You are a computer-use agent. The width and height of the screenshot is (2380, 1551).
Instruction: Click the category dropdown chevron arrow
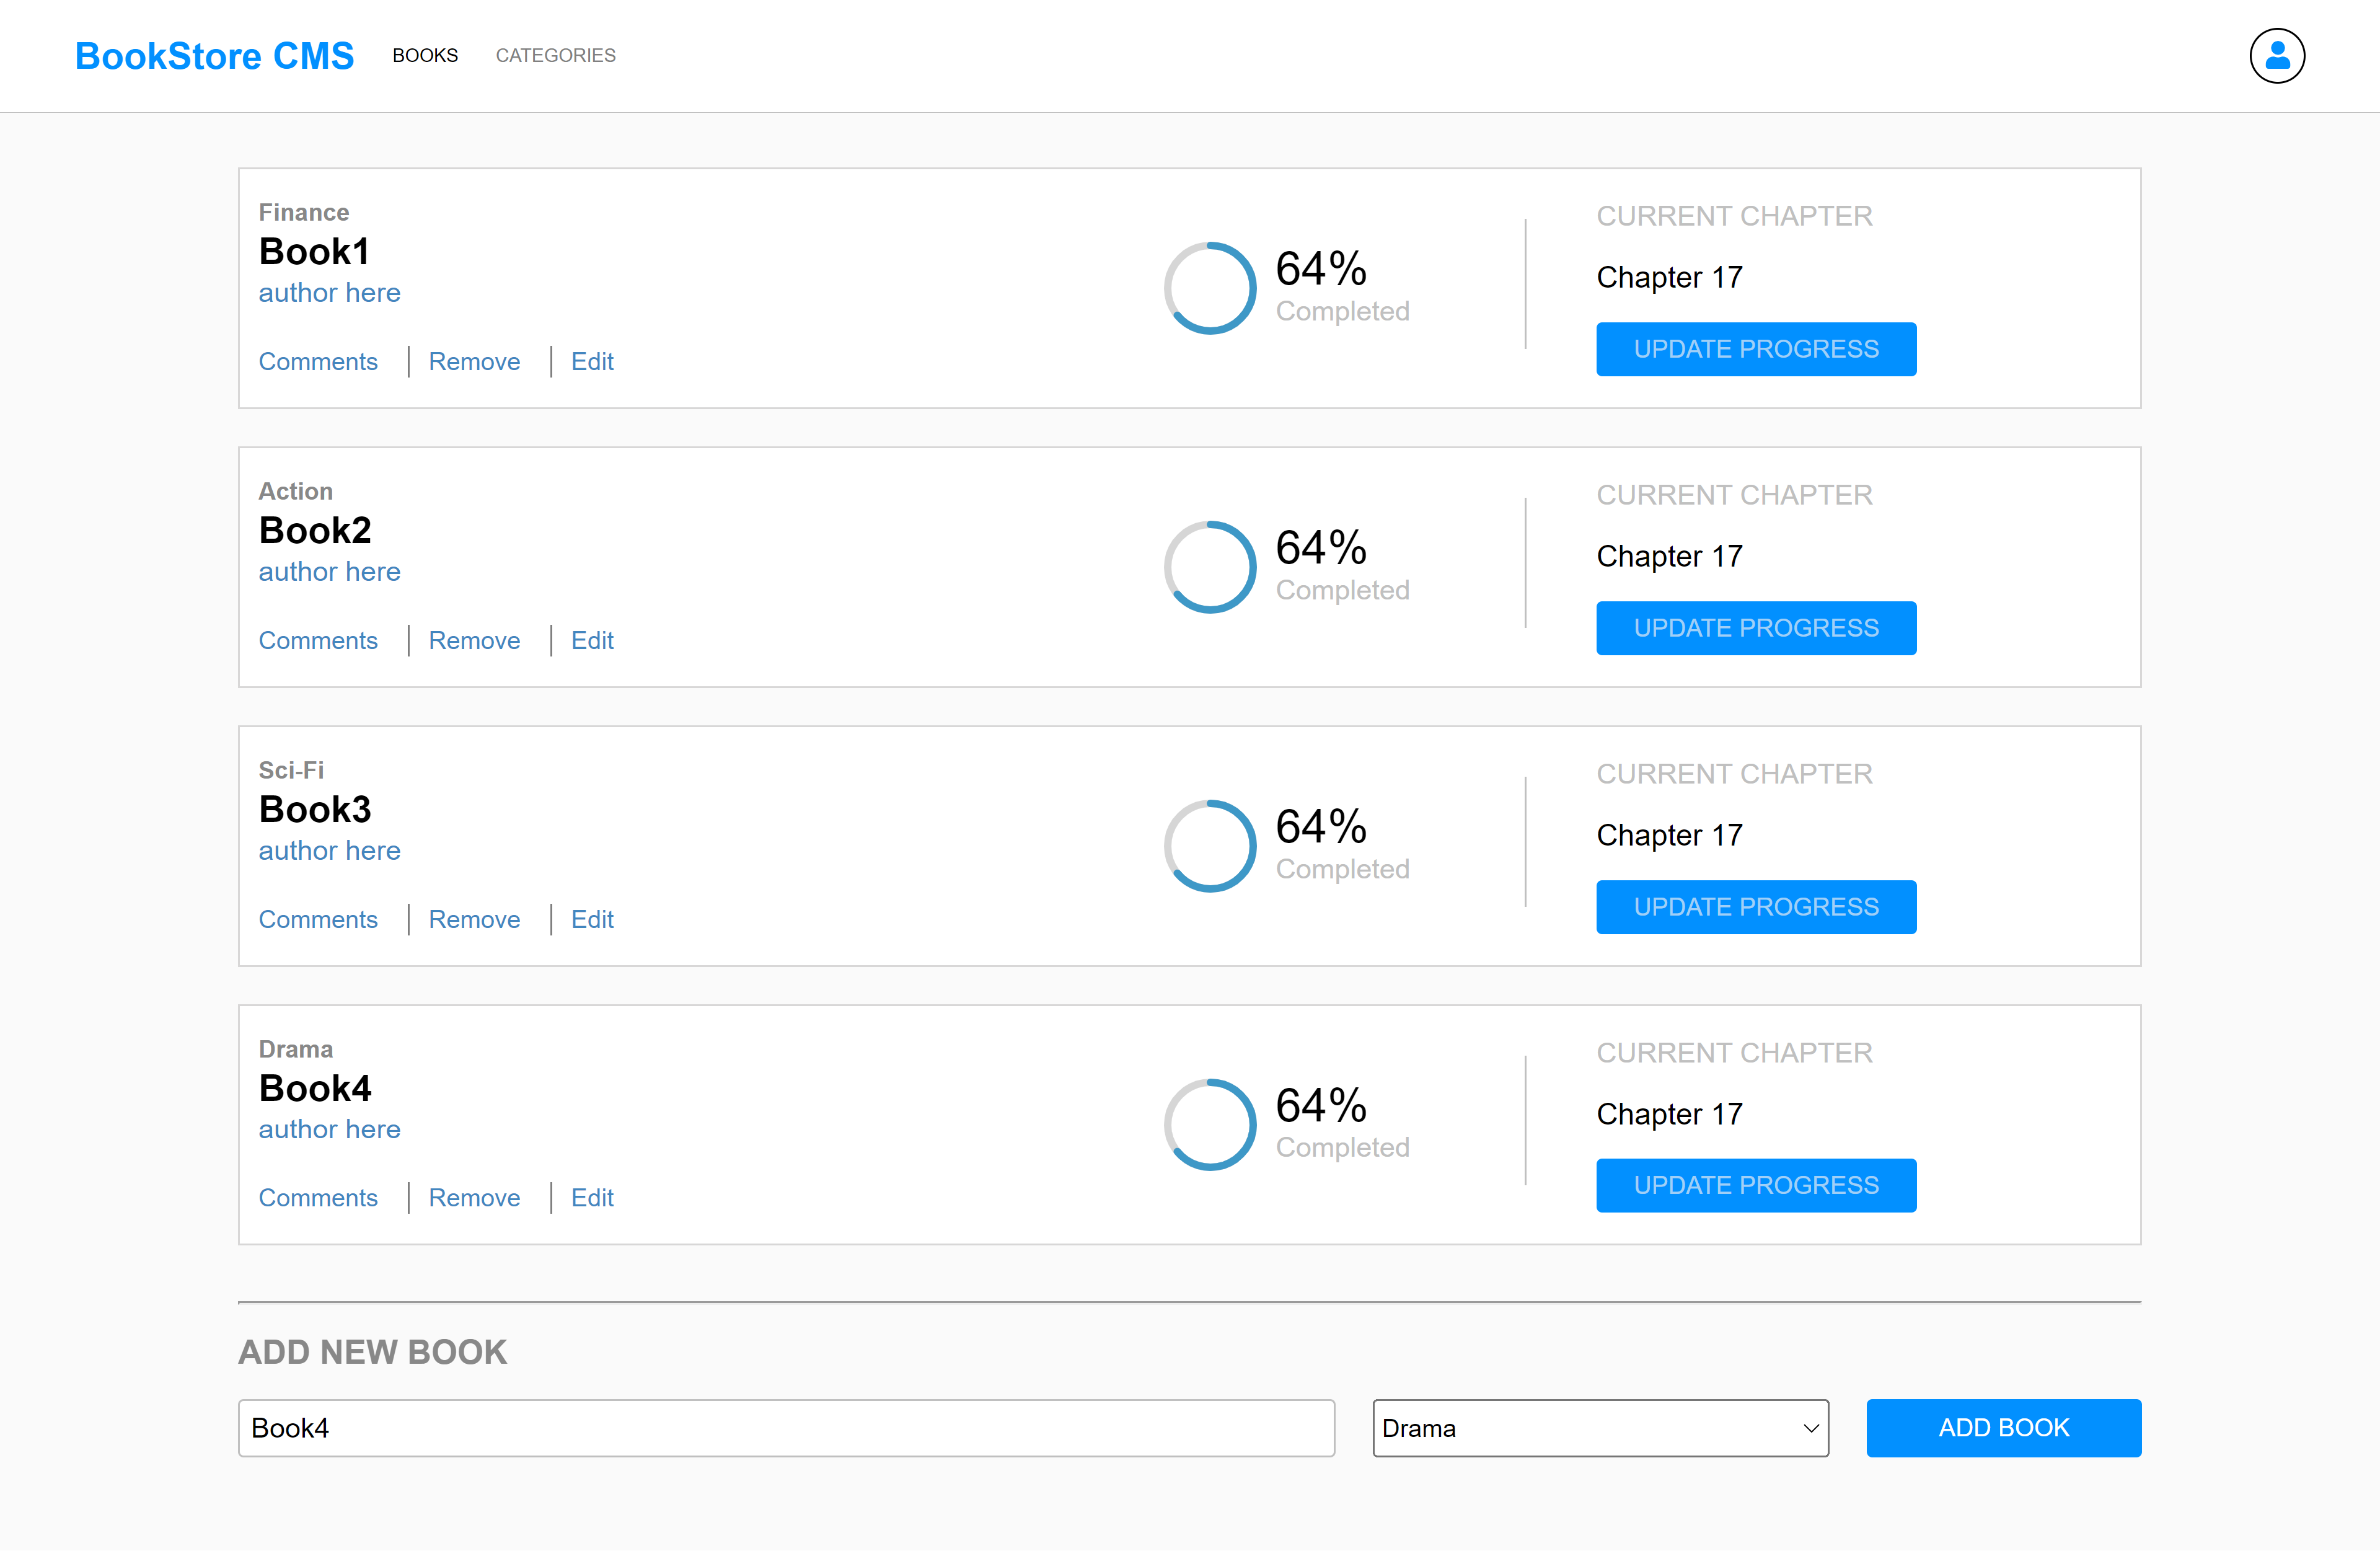click(1810, 1428)
